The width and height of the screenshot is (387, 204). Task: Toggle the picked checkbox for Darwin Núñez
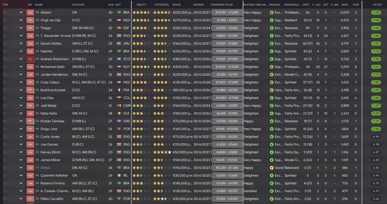tap(5, 43)
